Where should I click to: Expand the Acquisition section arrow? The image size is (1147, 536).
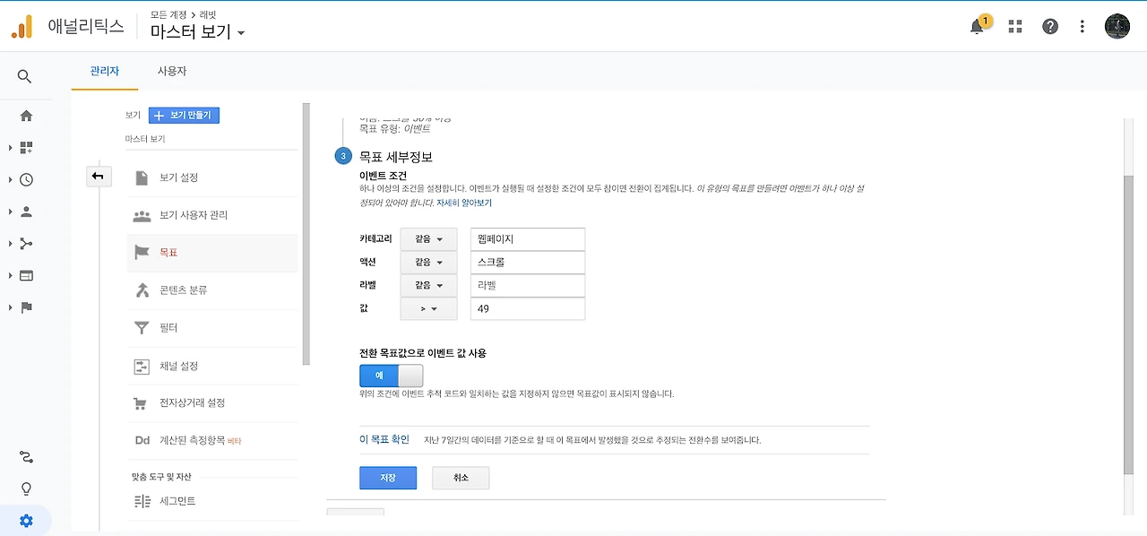click(10, 244)
